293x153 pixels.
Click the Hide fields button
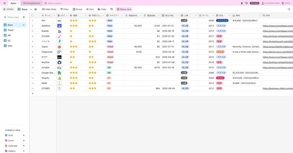pos(49,9)
